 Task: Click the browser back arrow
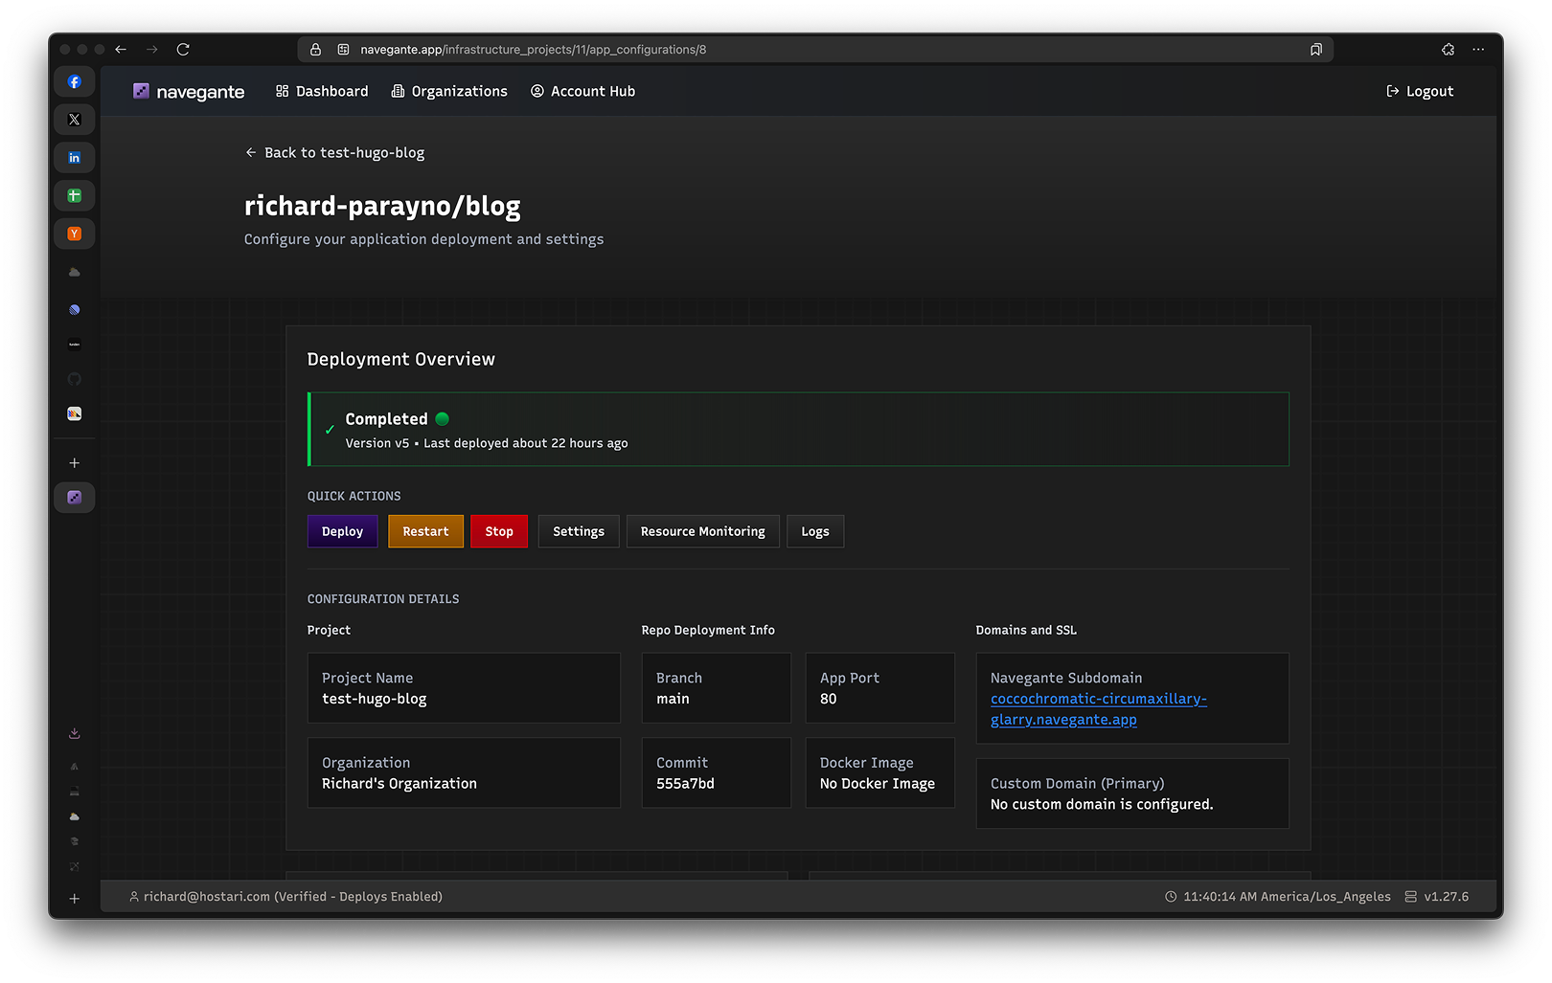120,49
